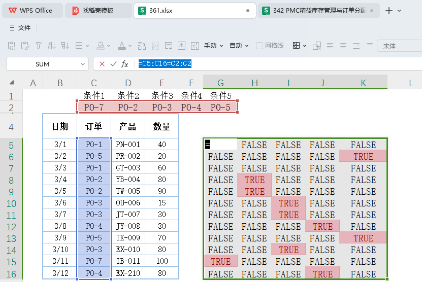Click the center align toolbar icon
Image resolution: width=422 pixels, height=282 pixels.
click(x=343, y=46)
